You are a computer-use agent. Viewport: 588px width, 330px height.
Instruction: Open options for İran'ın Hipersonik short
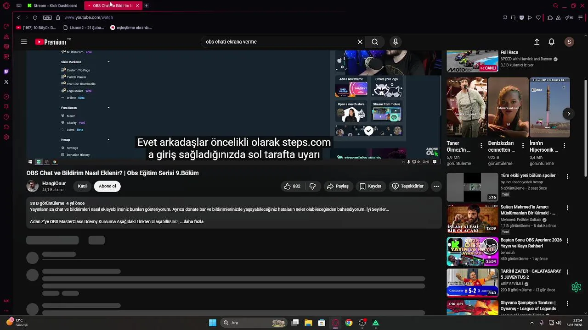(x=564, y=145)
